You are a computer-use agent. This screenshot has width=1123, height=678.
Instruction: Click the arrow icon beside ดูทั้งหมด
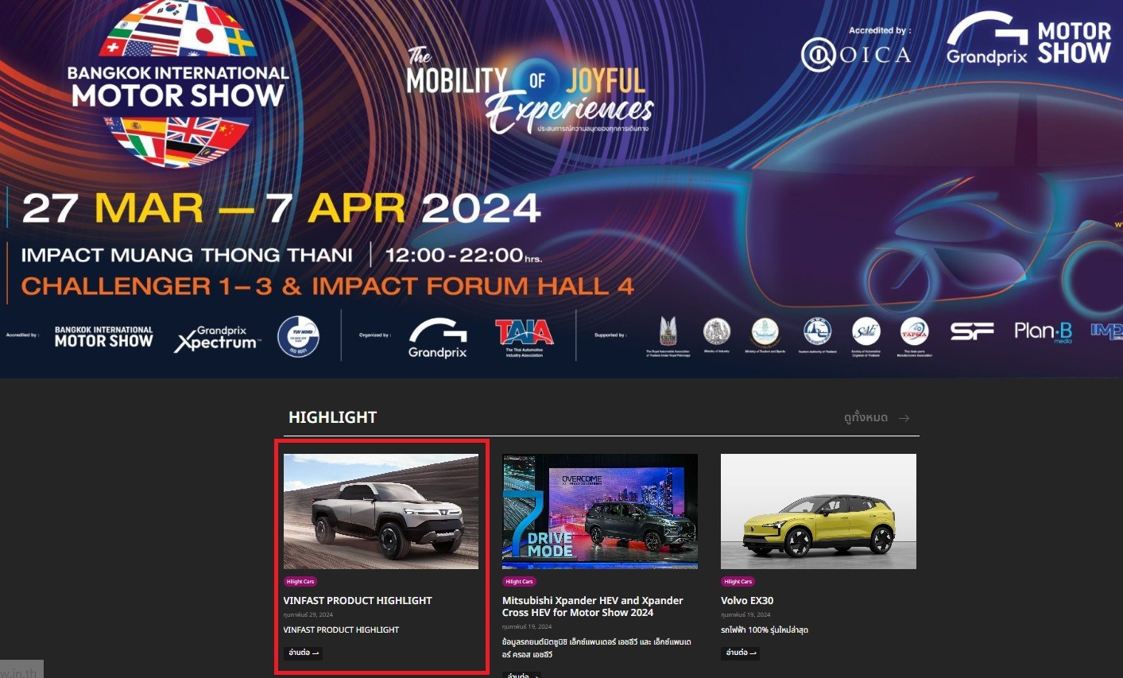coord(904,418)
